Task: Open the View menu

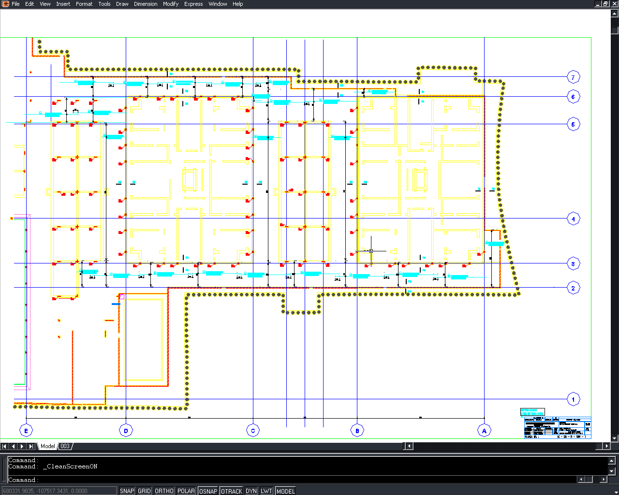Action: [x=45, y=4]
